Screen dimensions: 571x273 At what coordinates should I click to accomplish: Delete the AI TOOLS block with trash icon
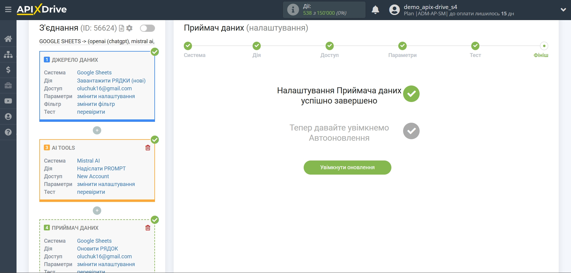[147, 148]
